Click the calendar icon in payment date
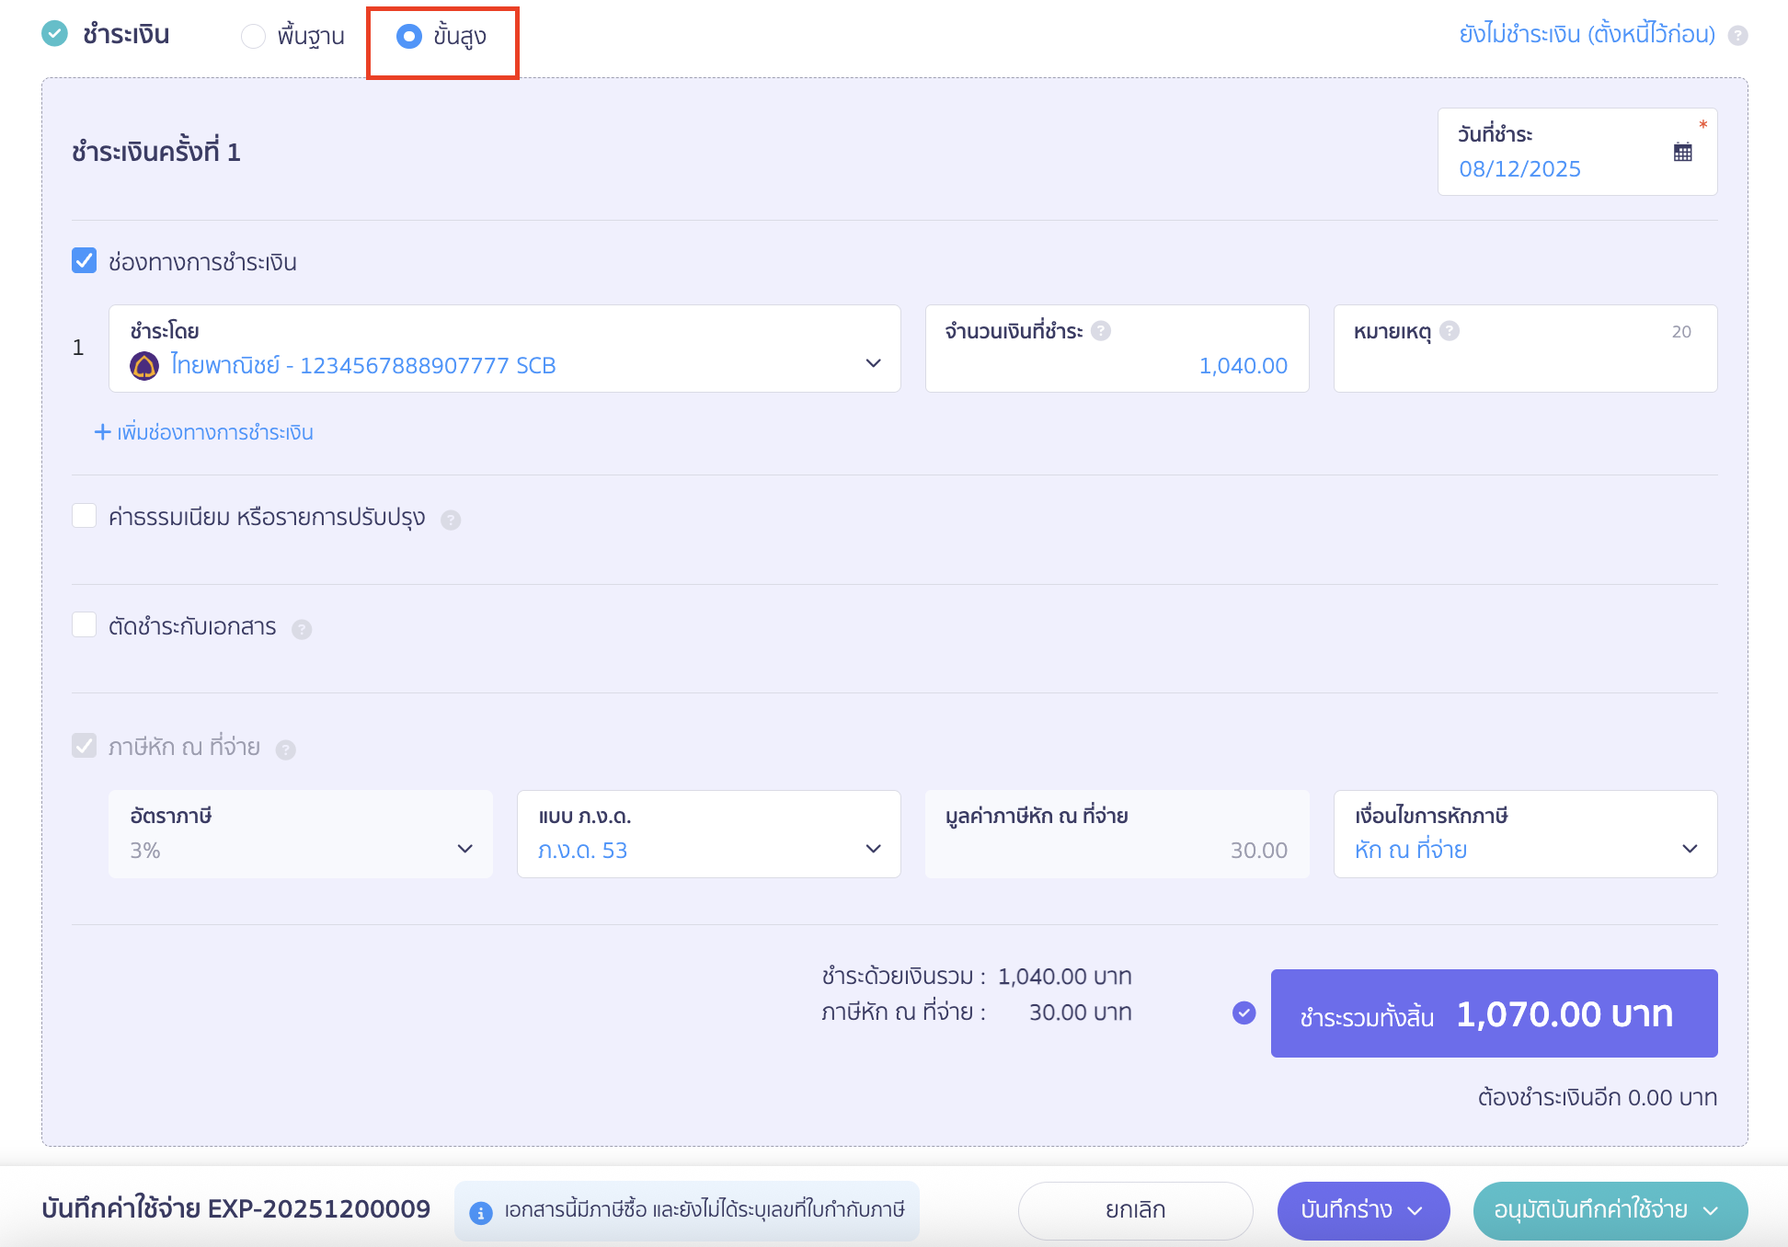The height and width of the screenshot is (1247, 1788). click(x=1682, y=153)
